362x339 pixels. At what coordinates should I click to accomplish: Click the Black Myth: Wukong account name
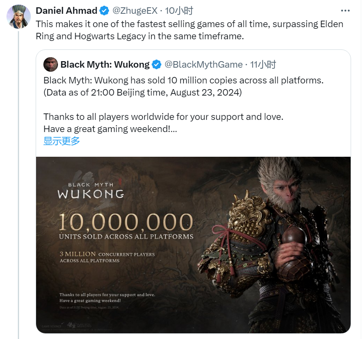[x=105, y=64]
